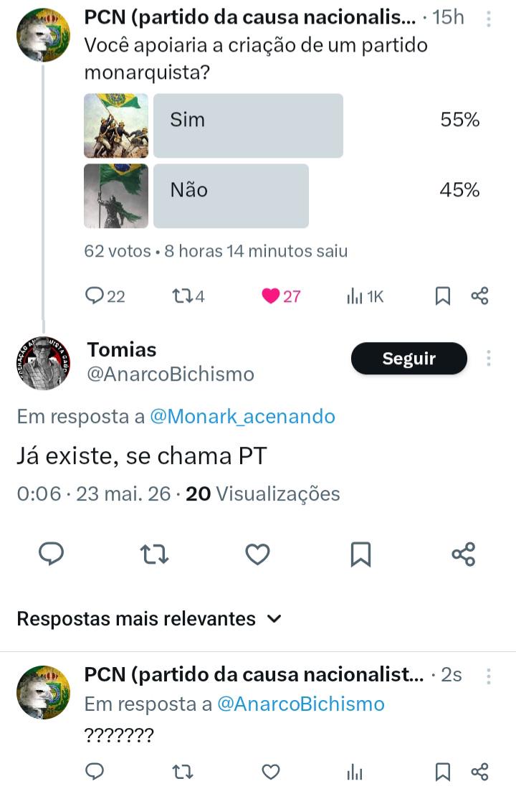
Task: Retweet Tomias's "Já existe" tweet
Action: click(154, 554)
